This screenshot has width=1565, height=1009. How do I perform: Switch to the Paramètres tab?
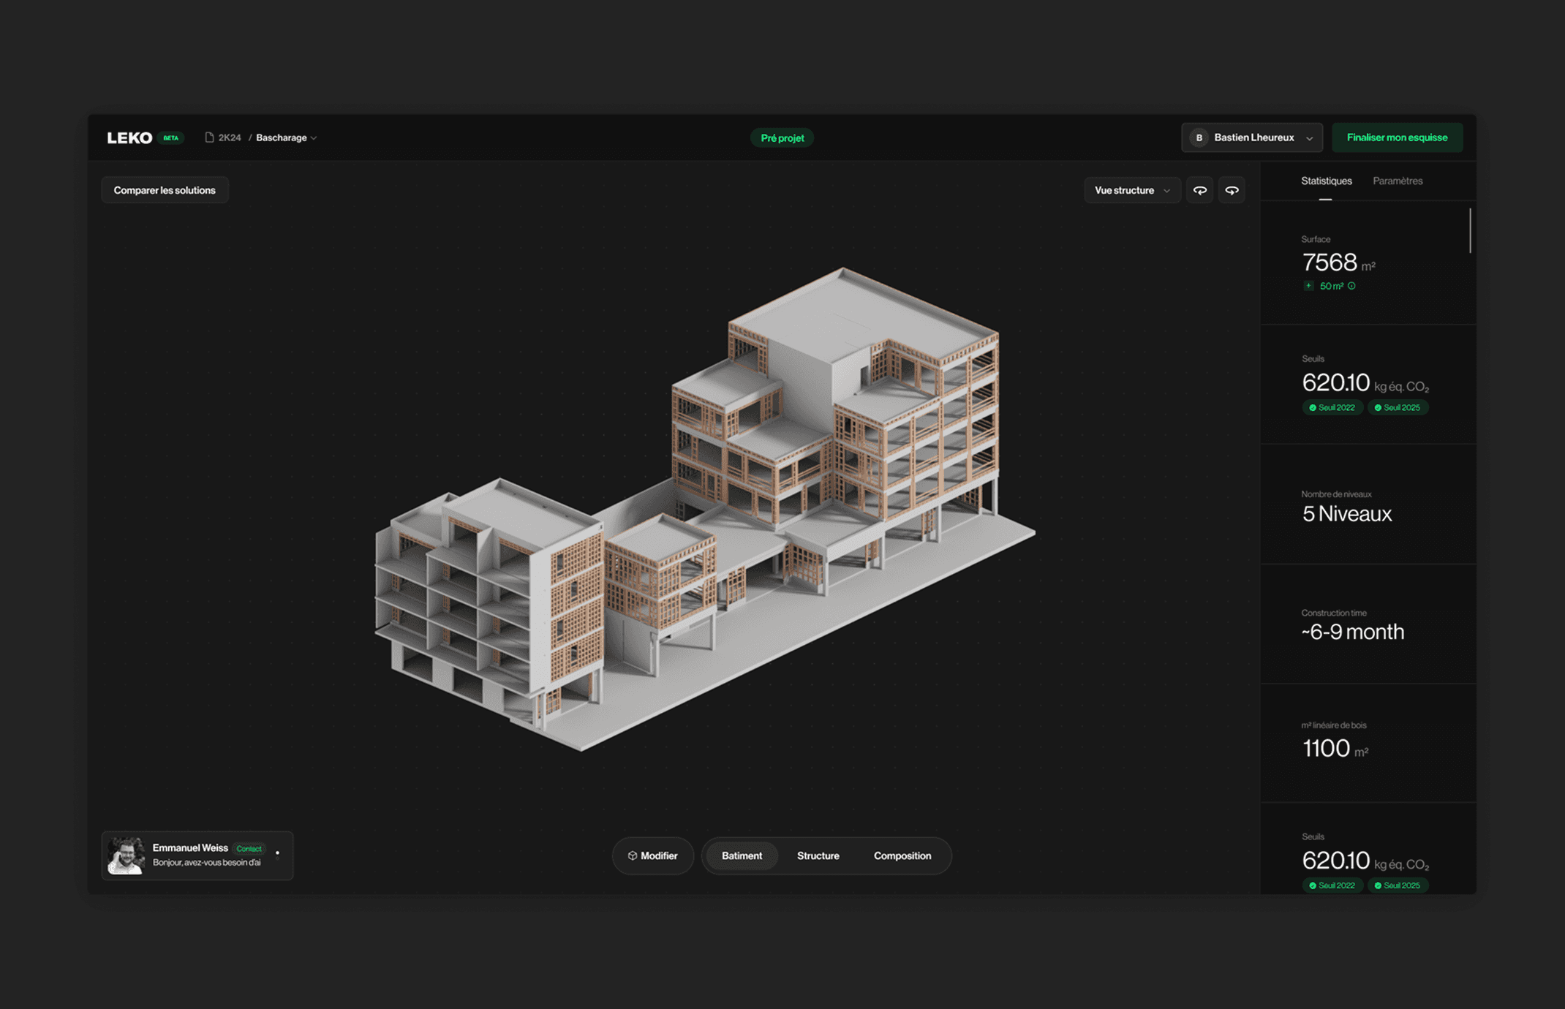click(1397, 181)
